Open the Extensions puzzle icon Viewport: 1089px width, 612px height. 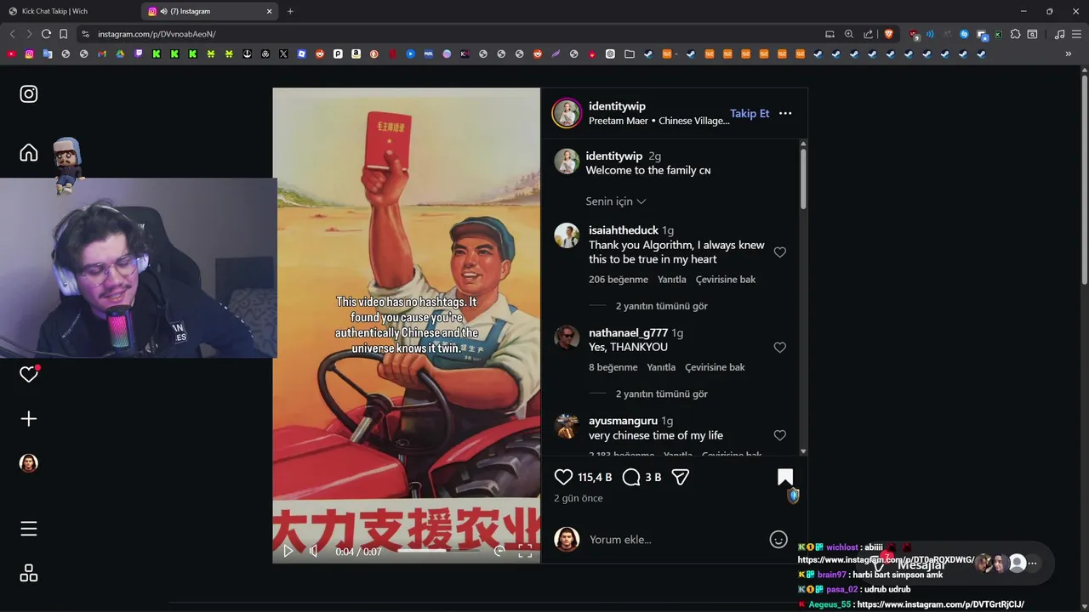tap(1015, 34)
